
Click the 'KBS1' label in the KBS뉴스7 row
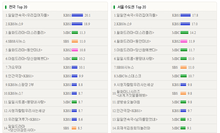(x=67, y=94)
